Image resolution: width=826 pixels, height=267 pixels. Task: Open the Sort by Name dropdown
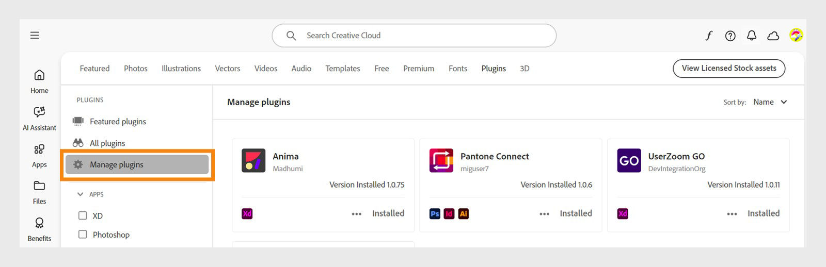click(x=770, y=102)
